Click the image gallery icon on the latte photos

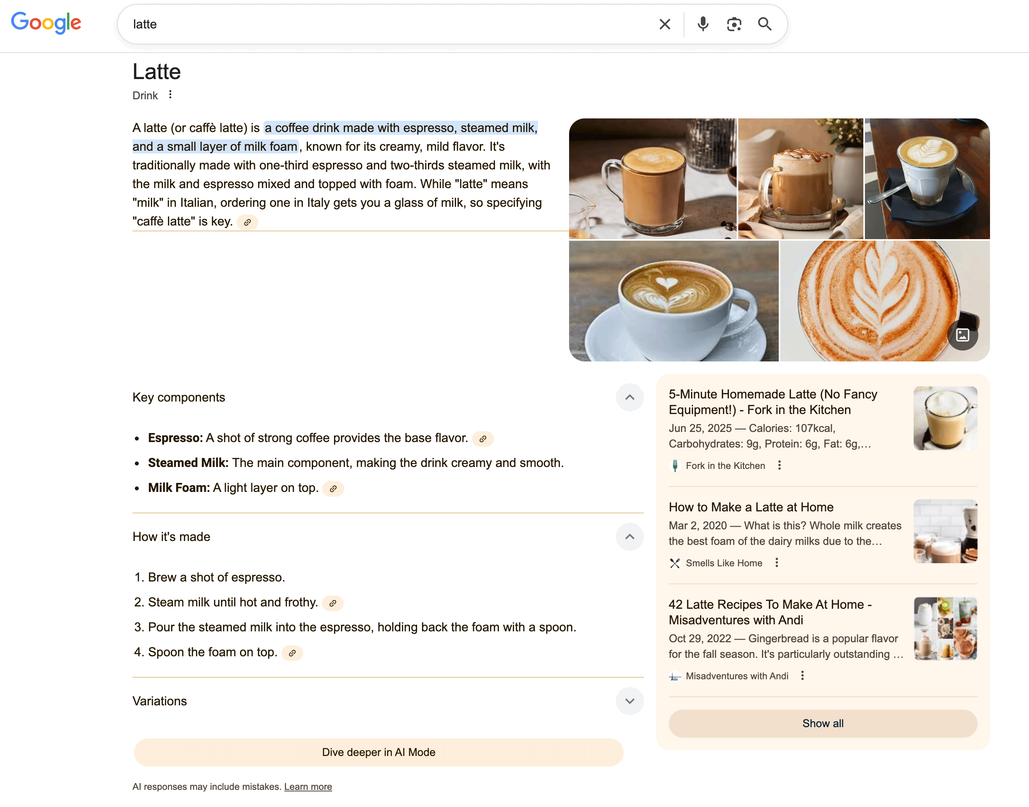963,335
